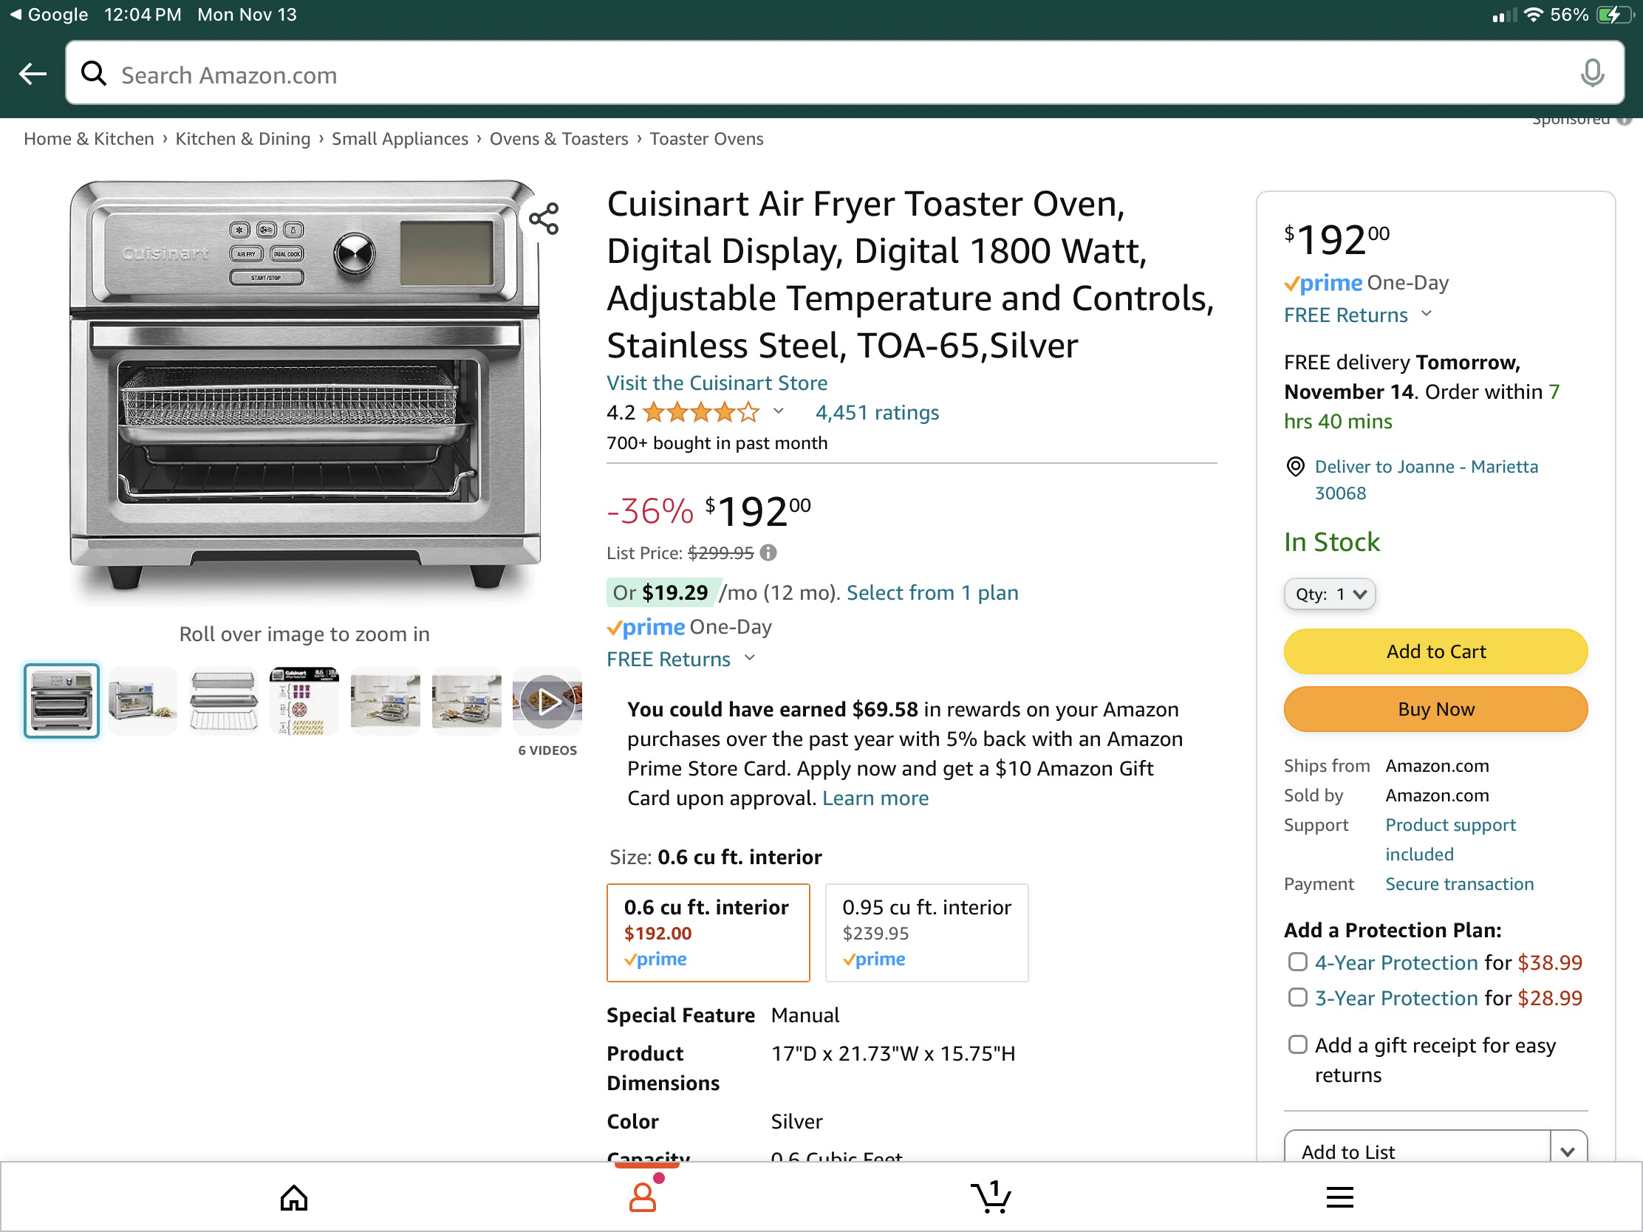The width and height of the screenshot is (1643, 1232).
Task: Check the 3-Year Protection checkbox
Action: click(1297, 997)
